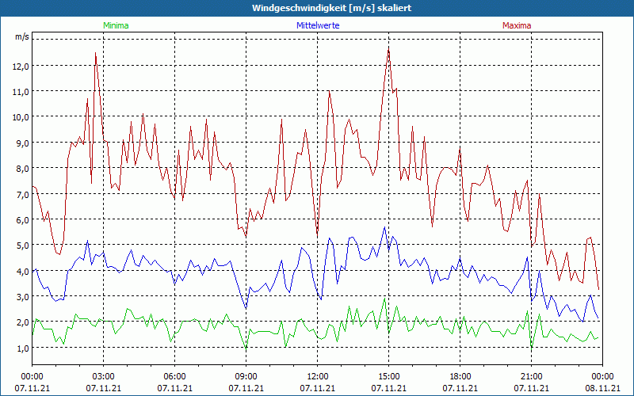Click the green Minima legend label
Screen dimensions: 634x396
point(116,25)
